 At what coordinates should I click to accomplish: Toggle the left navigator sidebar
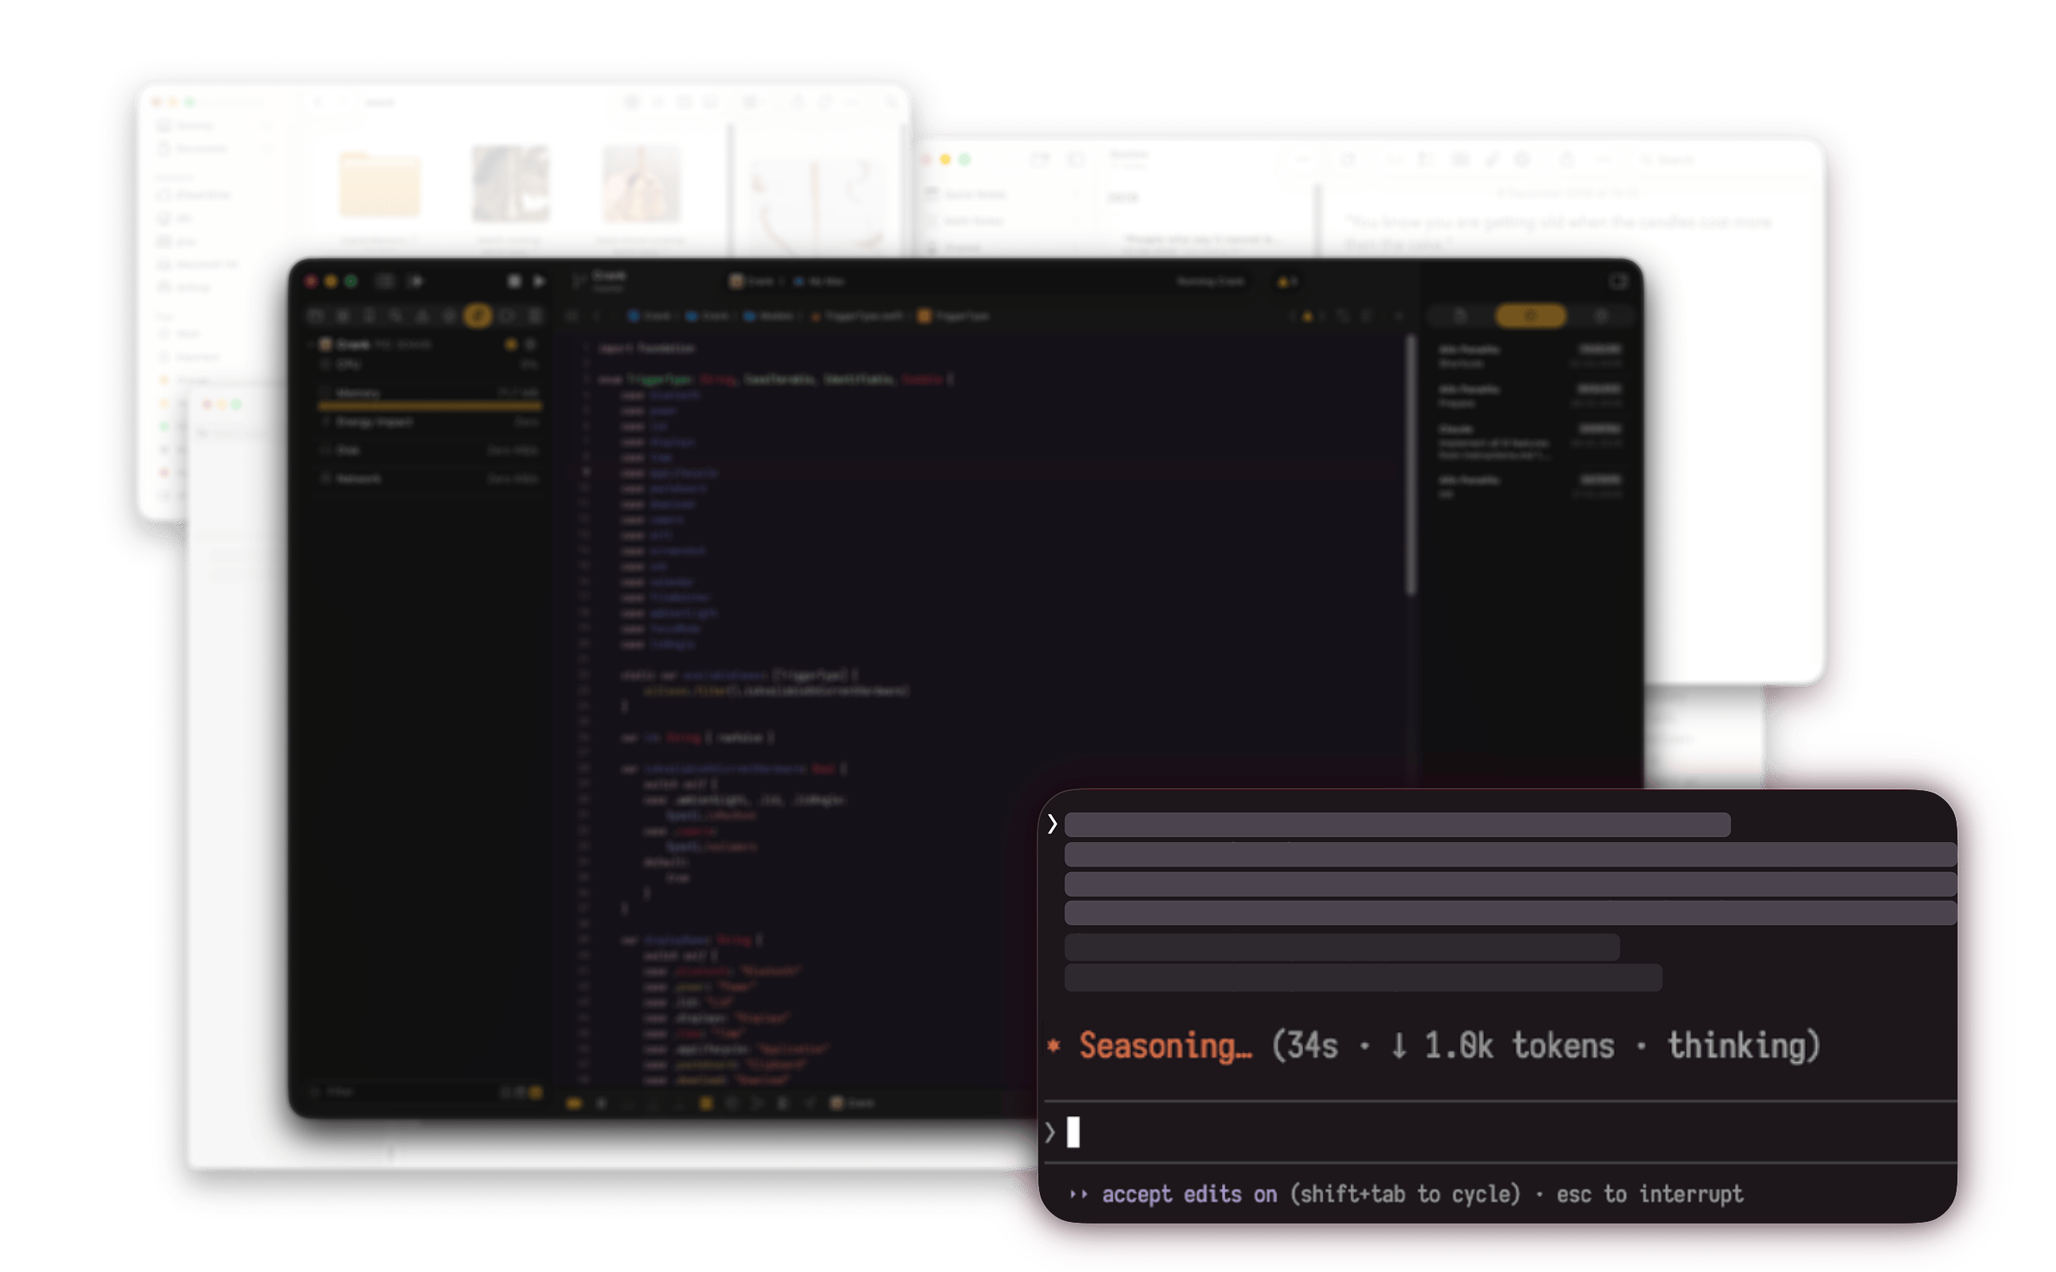[385, 281]
